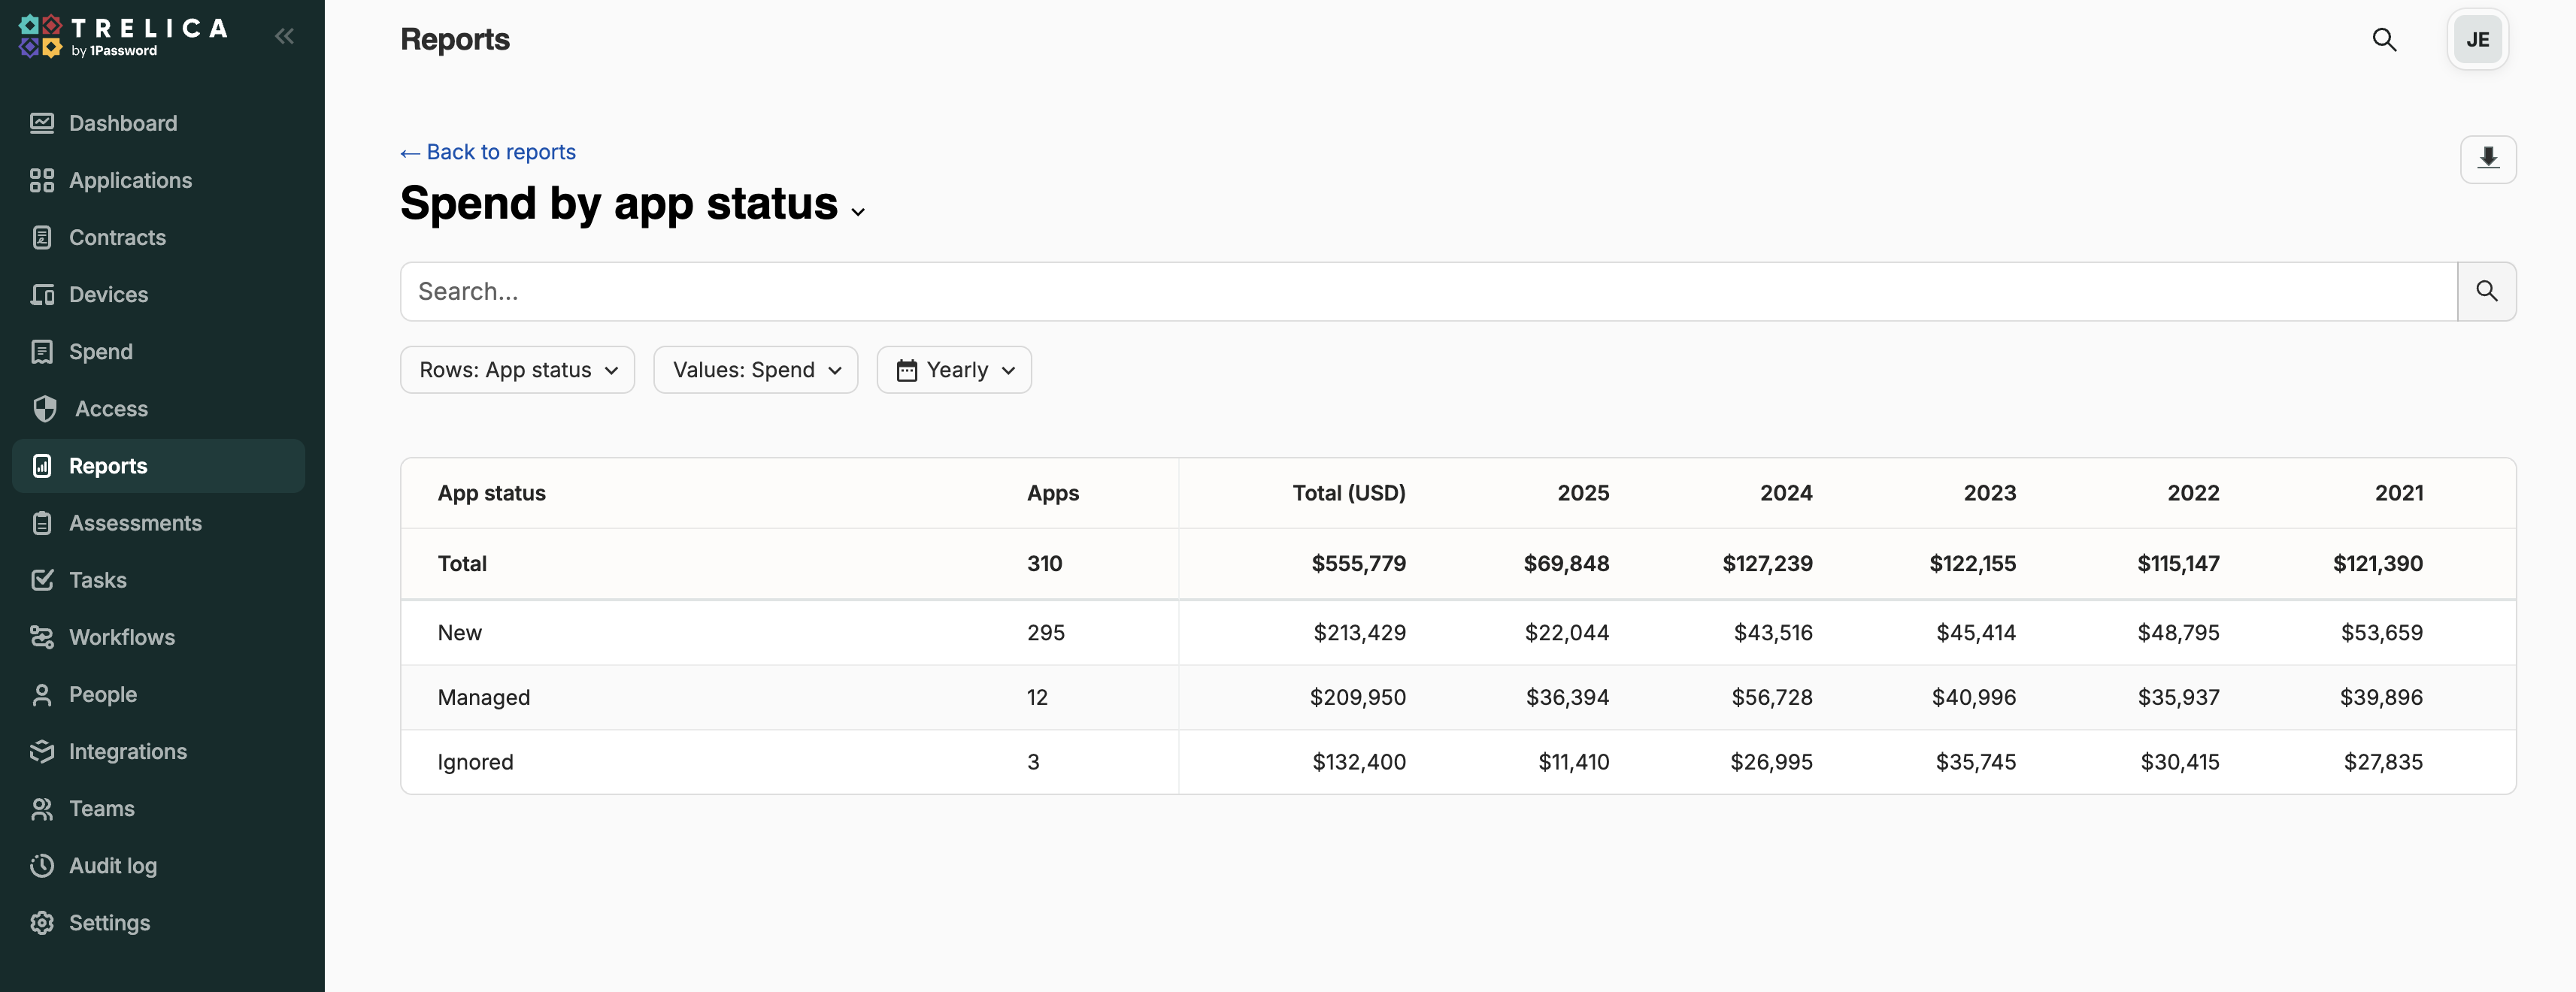
Task: Click the Dashboard sidebar icon
Action: (42, 123)
